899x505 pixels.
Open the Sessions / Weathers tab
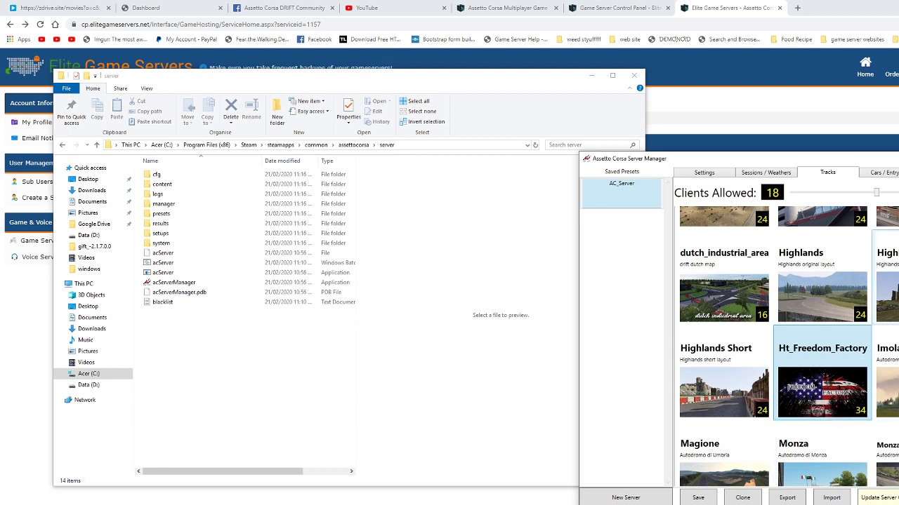(x=766, y=173)
